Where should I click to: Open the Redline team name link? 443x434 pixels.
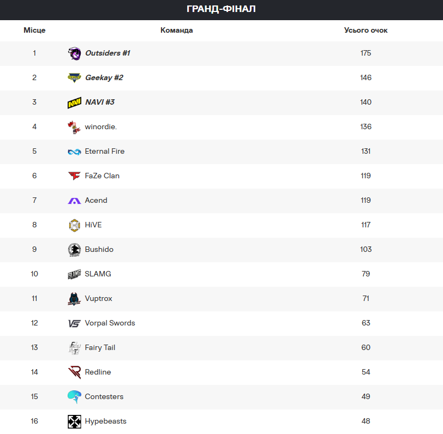click(x=98, y=372)
